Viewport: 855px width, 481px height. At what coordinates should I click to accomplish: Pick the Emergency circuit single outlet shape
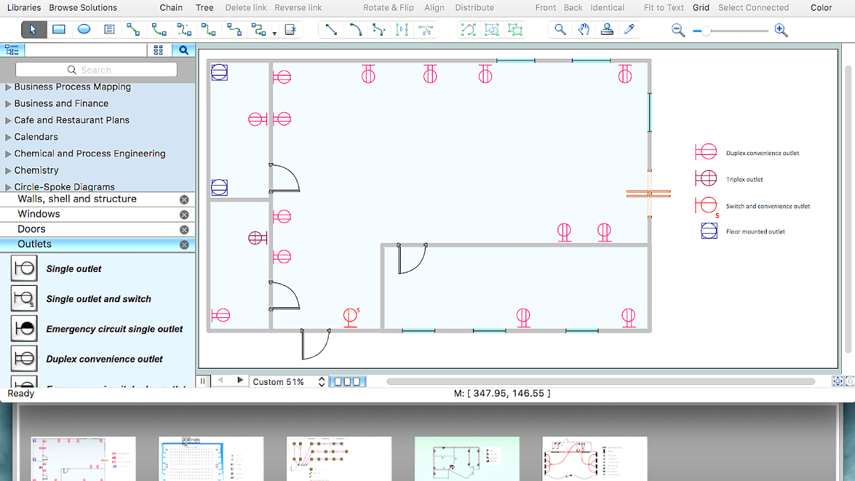point(24,329)
